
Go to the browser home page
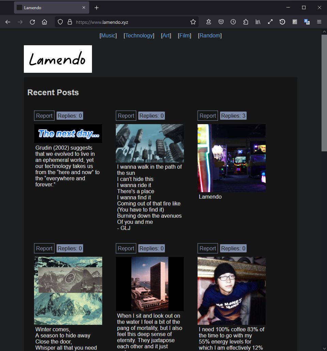(x=44, y=22)
